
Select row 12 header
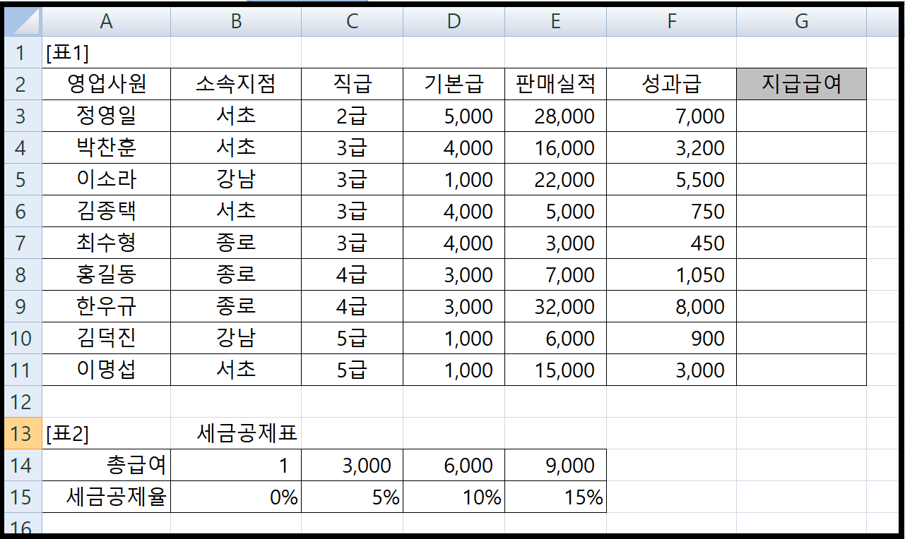tap(23, 401)
